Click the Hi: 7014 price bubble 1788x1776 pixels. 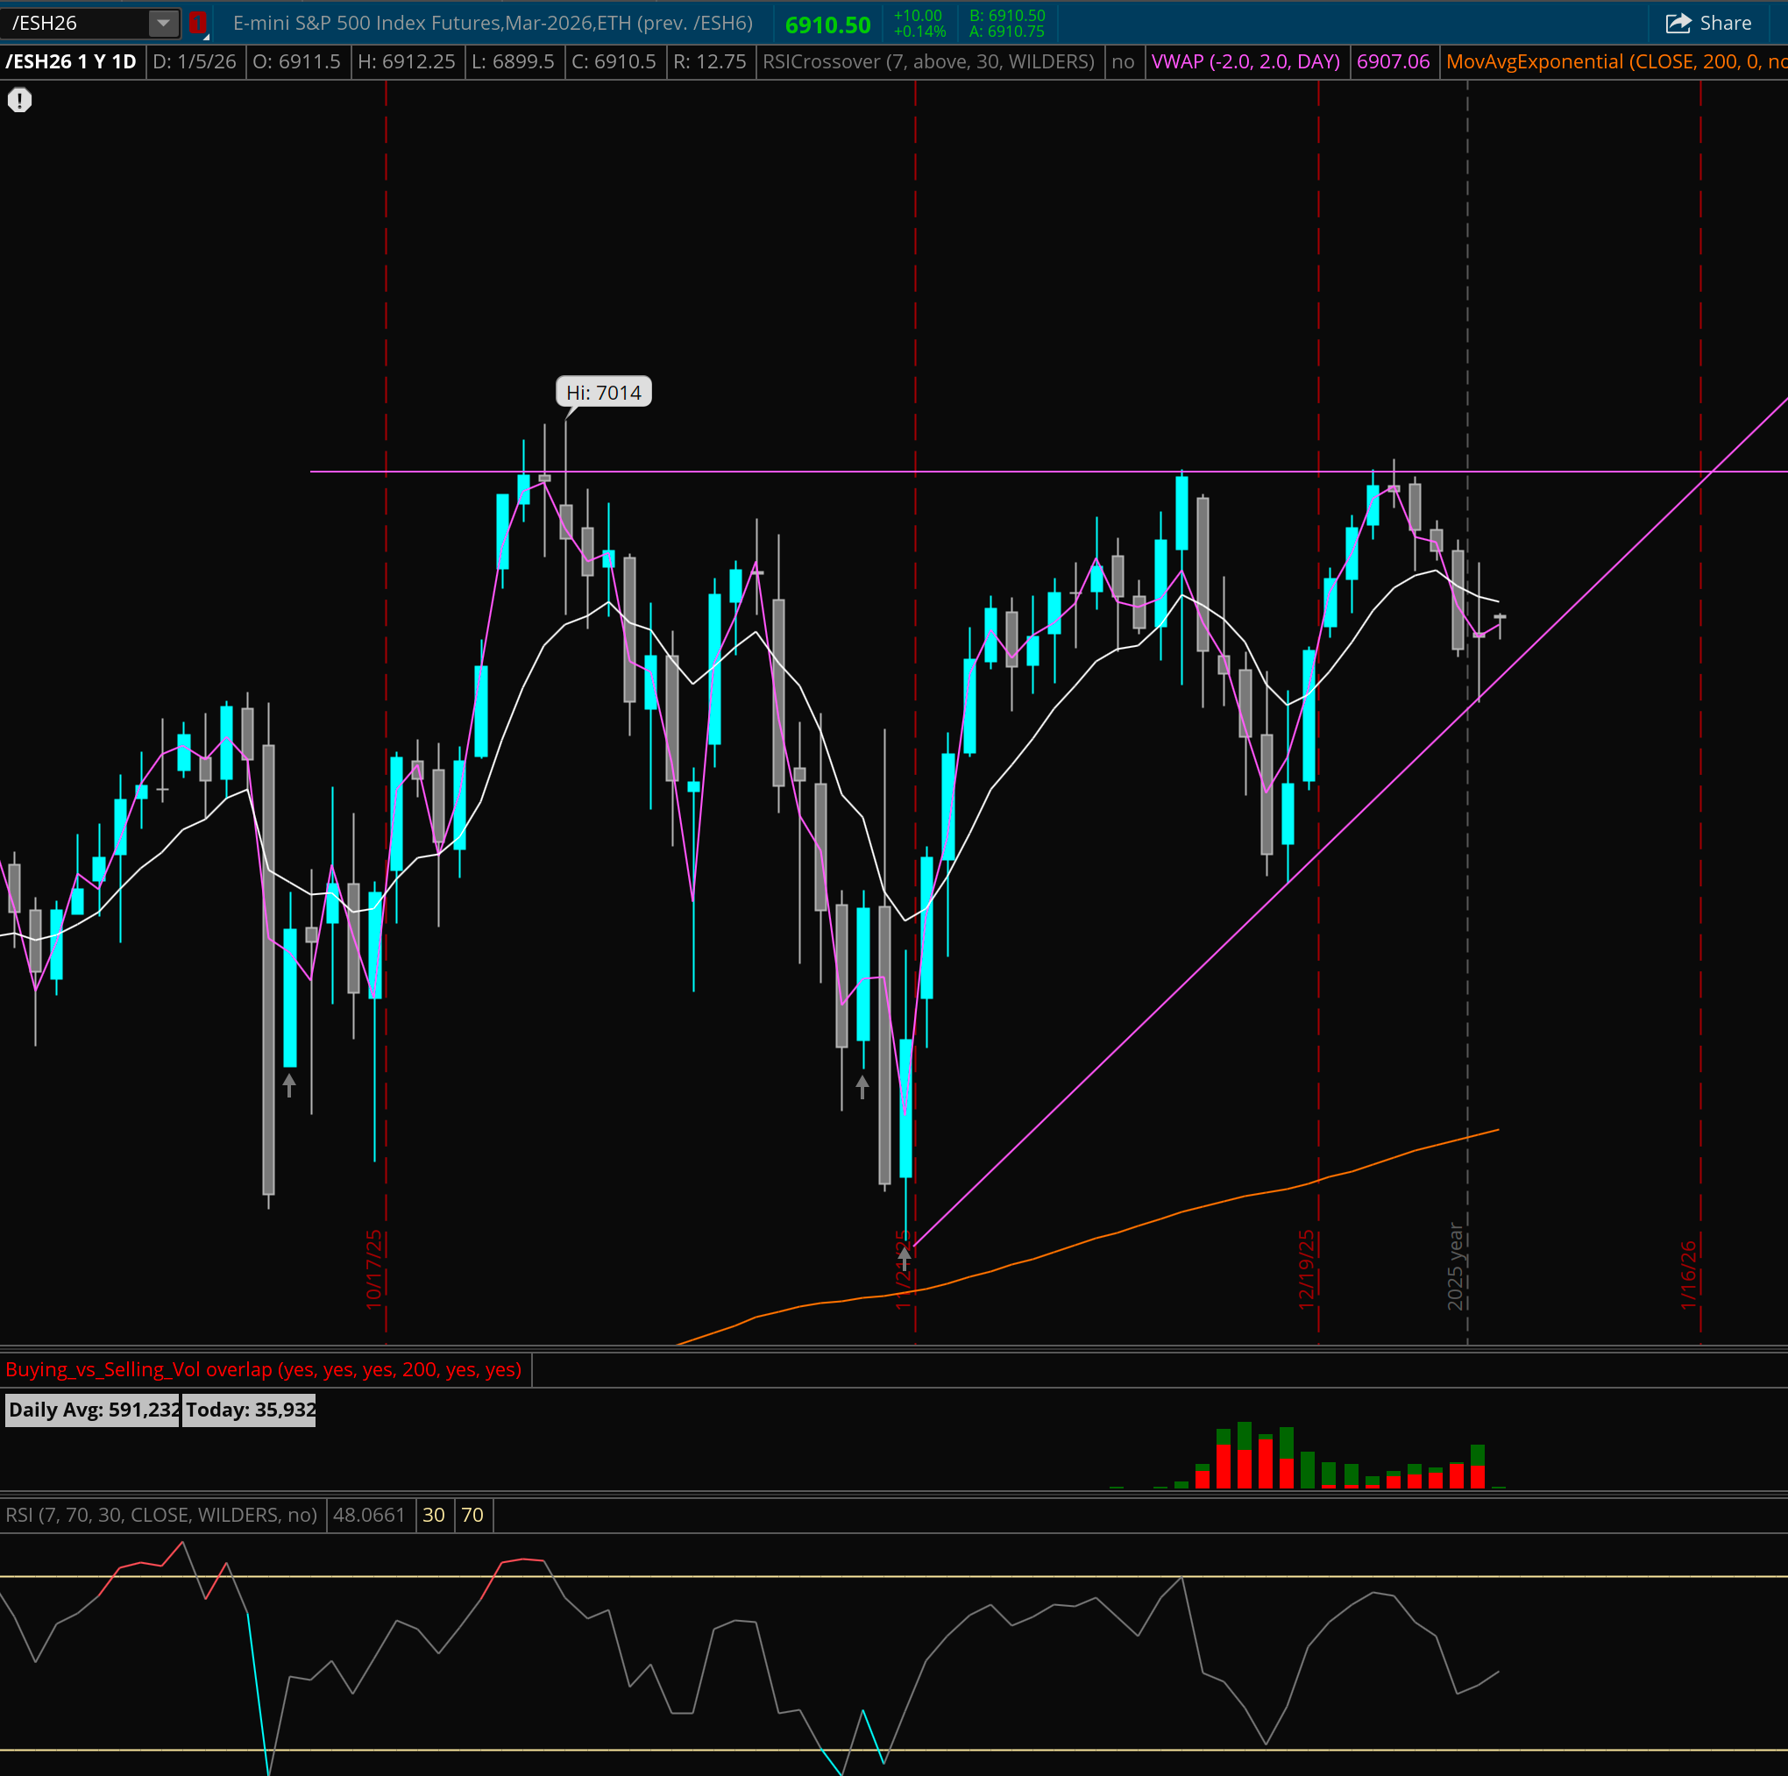[x=603, y=393]
